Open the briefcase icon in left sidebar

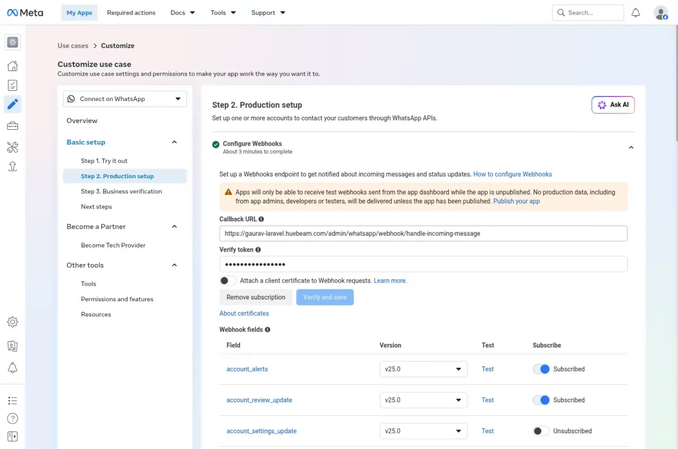coord(12,125)
